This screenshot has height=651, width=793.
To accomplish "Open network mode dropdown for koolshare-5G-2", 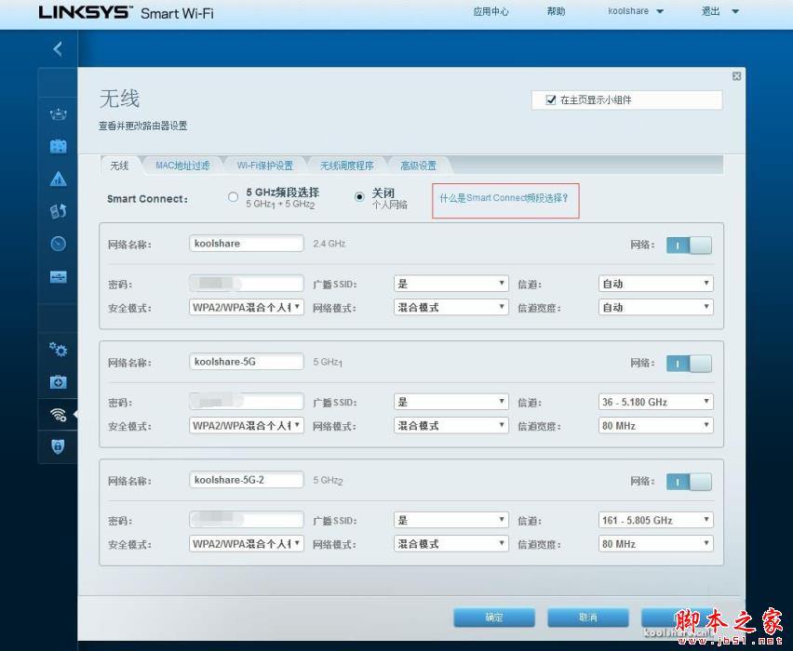I will coord(451,544).
